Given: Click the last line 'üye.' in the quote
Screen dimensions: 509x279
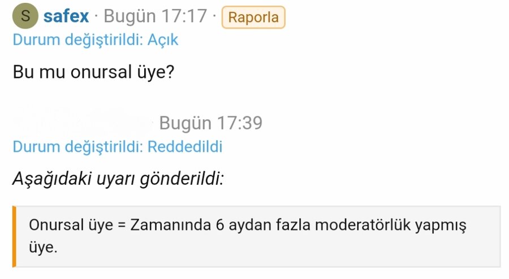Looking at the screenshot, I should pyautogui.click(x=43, y=247).
